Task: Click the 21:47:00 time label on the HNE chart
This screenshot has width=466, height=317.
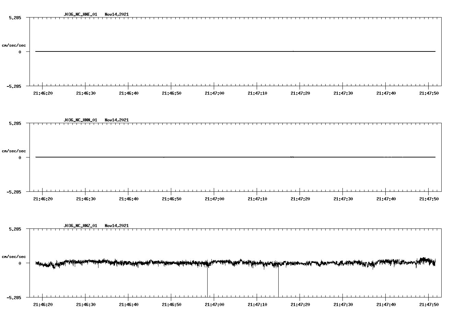Action: coord(214,93)
